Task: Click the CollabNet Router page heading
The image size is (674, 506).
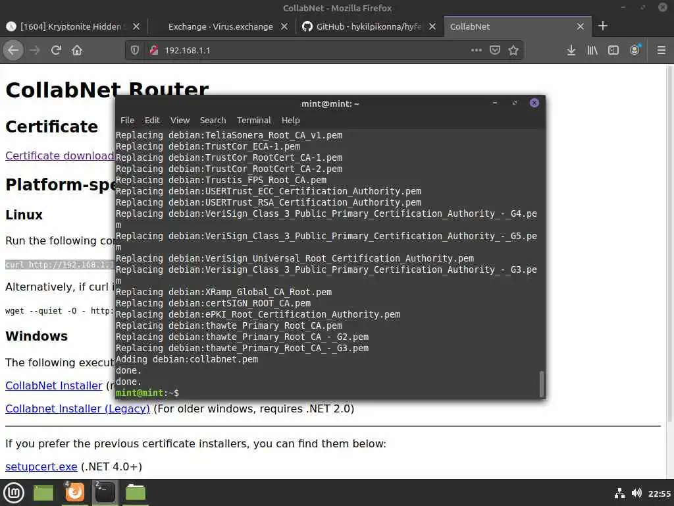Action: pos(107,90)
